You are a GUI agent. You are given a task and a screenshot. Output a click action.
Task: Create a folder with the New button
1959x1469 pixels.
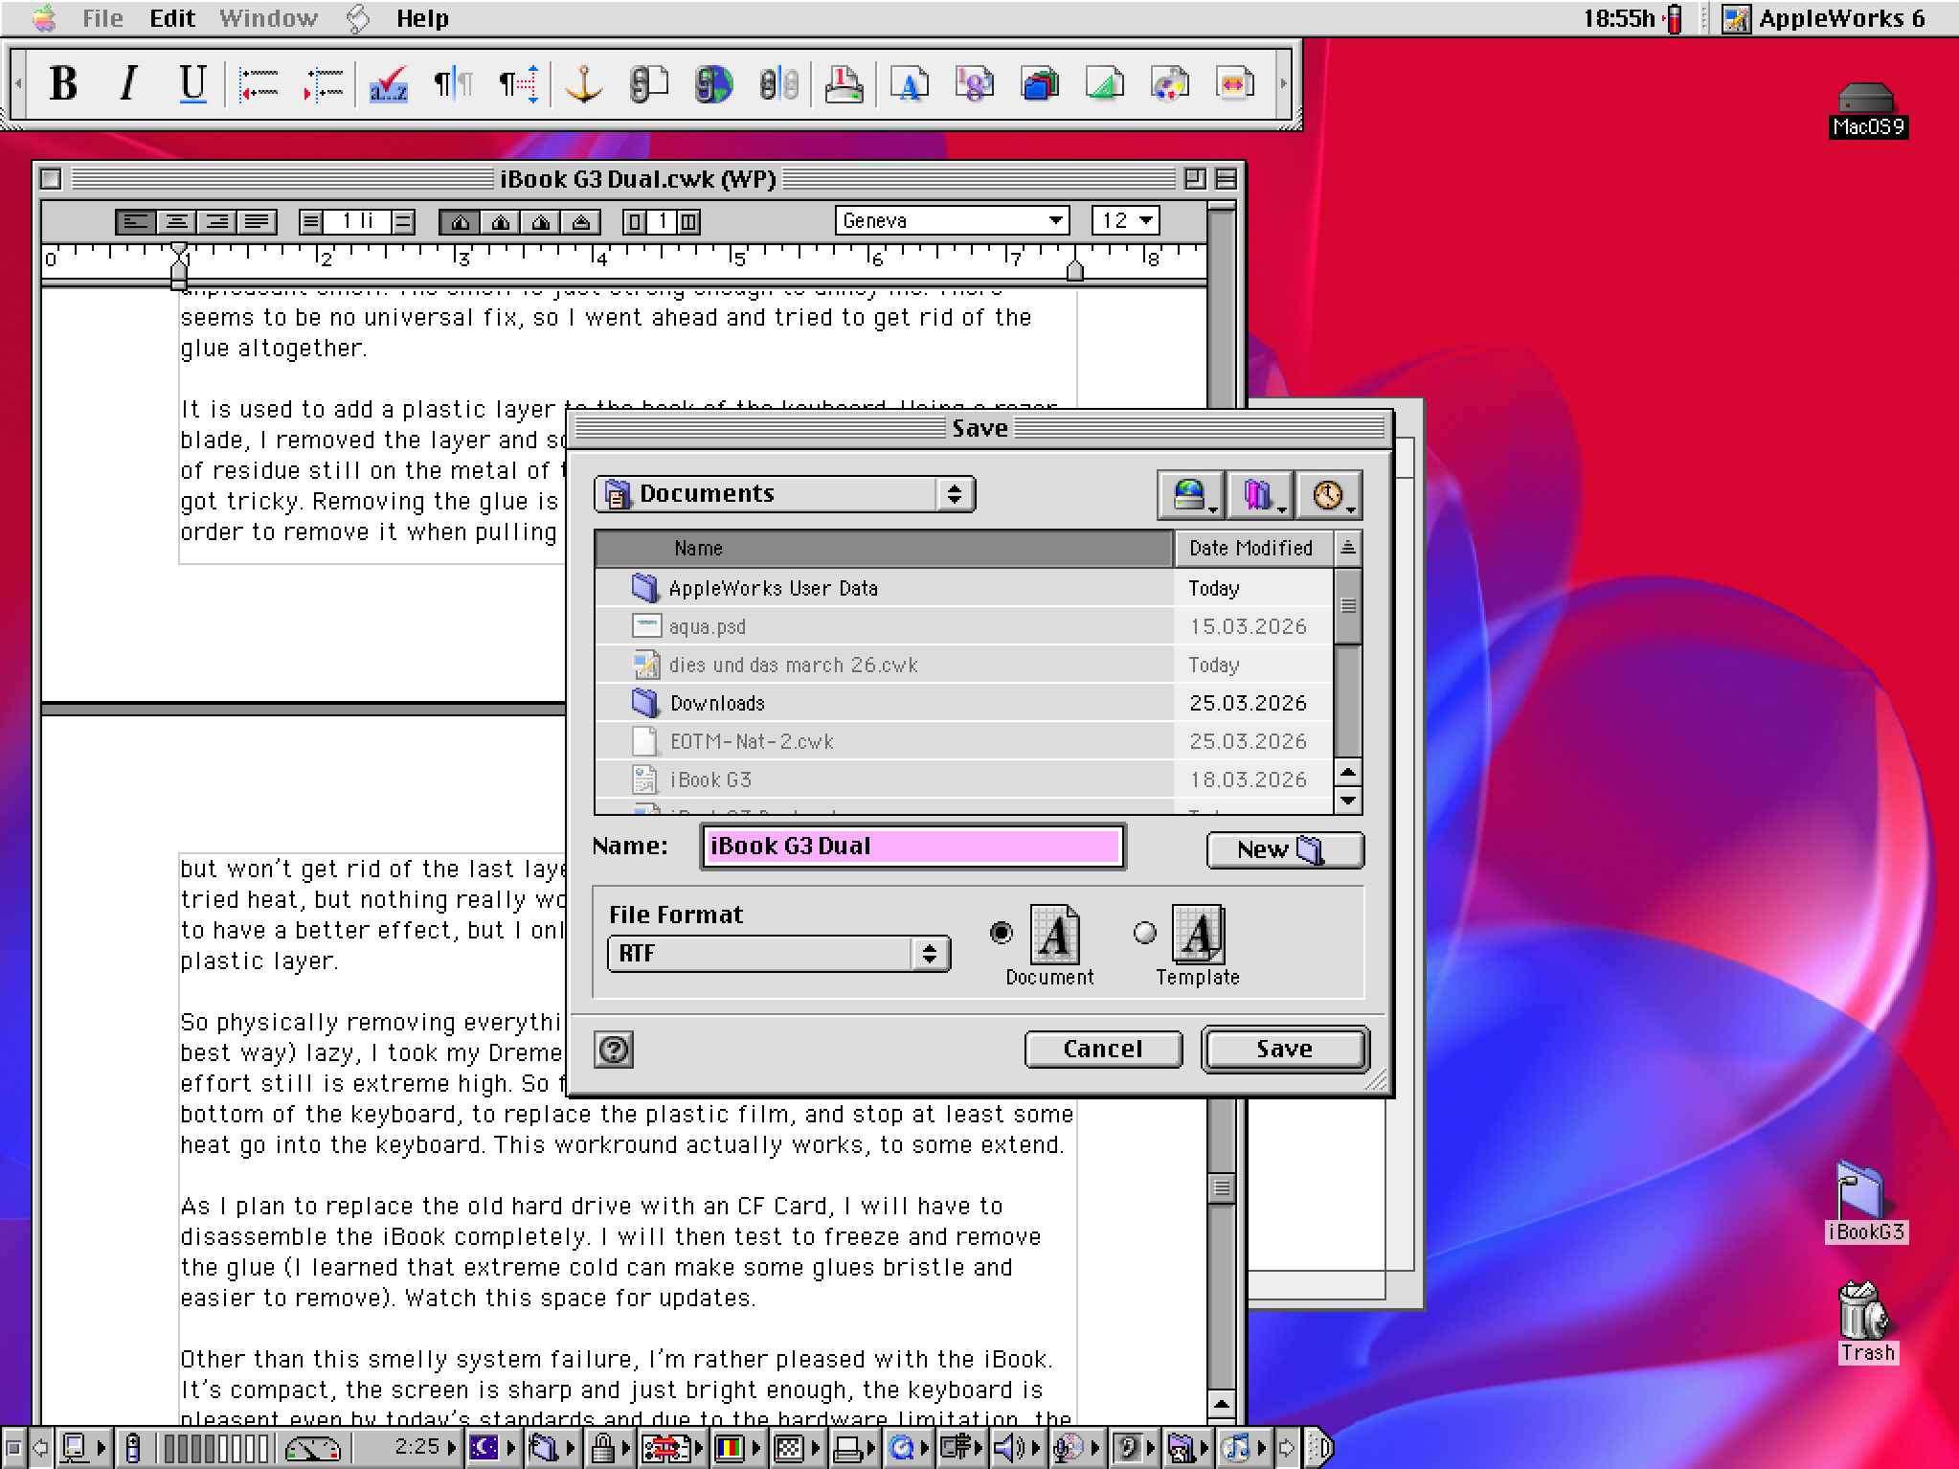(x=1283, y=849)
